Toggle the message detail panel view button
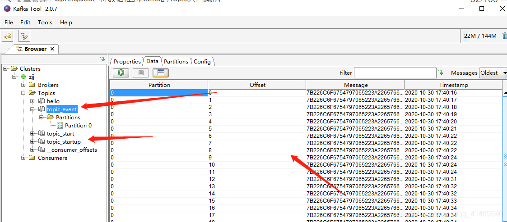 [x=161, y=73]
